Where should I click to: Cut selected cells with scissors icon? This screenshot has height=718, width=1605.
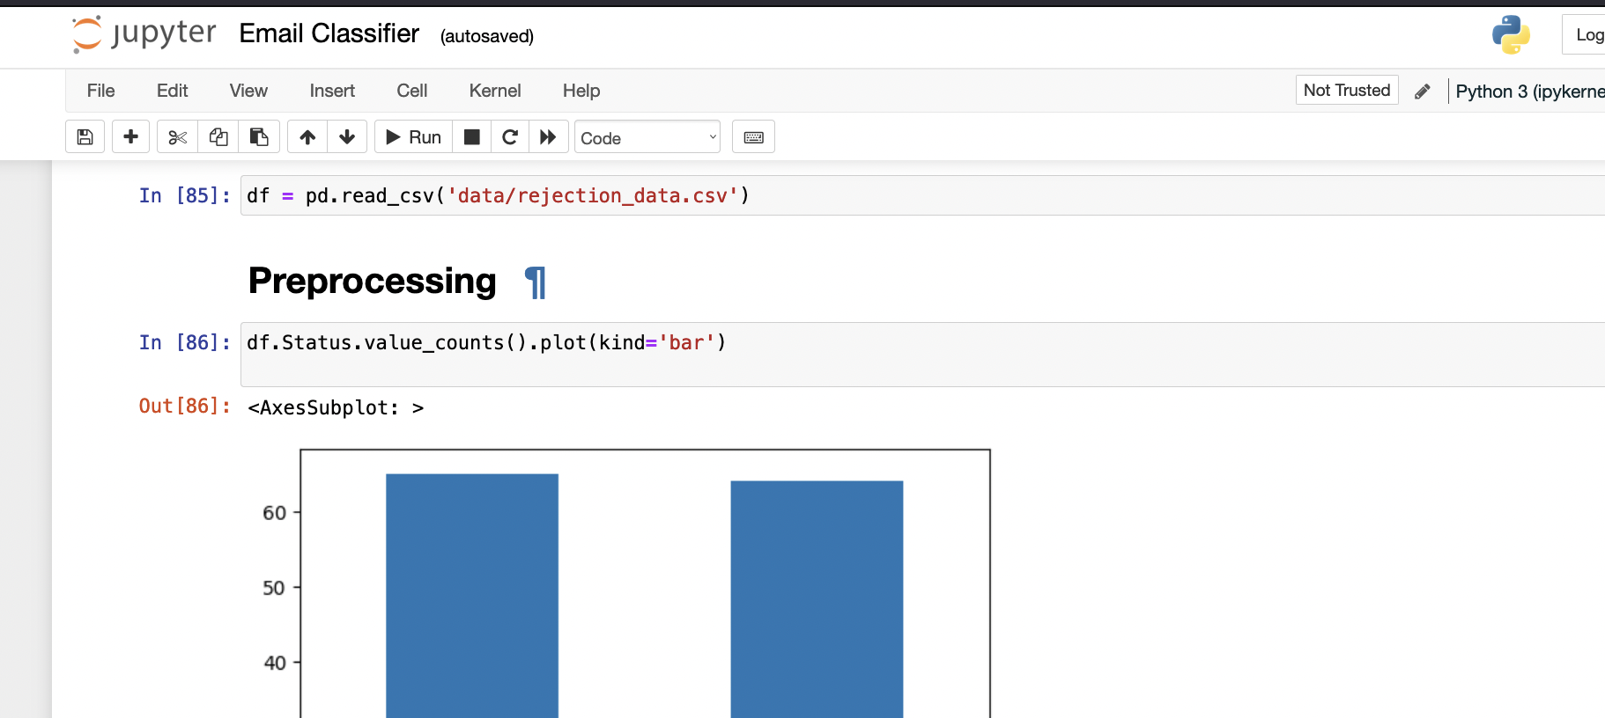pyautogui.click(x=177, y=136)
